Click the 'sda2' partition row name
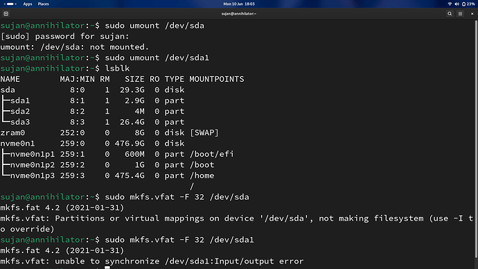This screenshot has height=269, width=478. click(x=20, y=112)
